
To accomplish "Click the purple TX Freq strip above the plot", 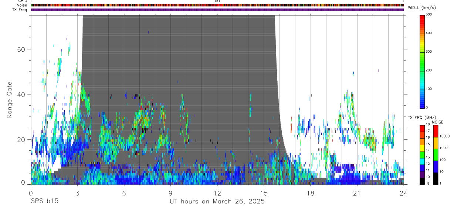I will click(217, 10).
